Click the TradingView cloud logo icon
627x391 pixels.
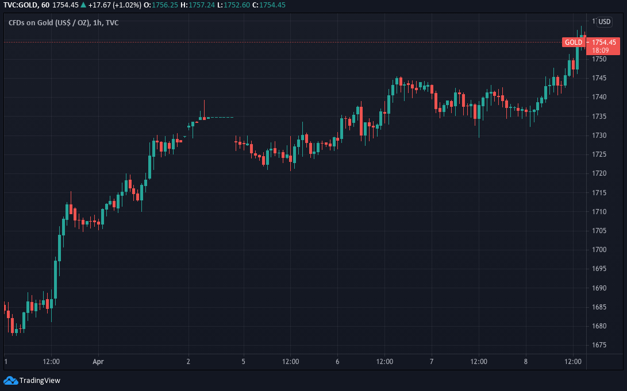[11, 380]
